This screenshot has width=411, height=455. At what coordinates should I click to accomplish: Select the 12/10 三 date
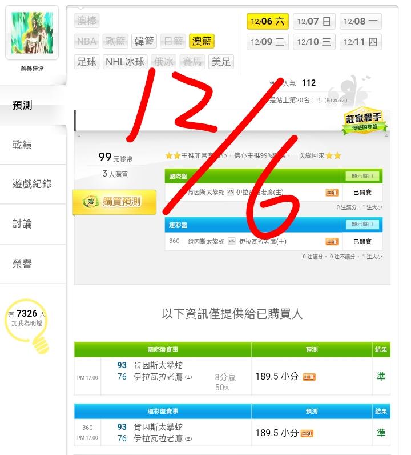[x=314, y=42]
